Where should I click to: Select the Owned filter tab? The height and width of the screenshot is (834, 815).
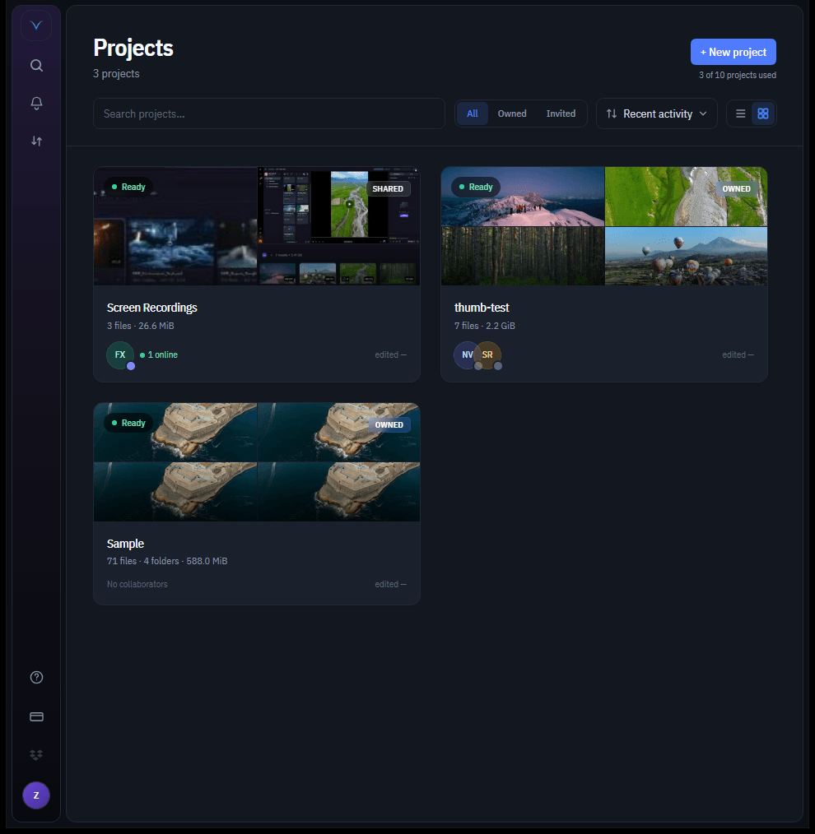point(511,114)
